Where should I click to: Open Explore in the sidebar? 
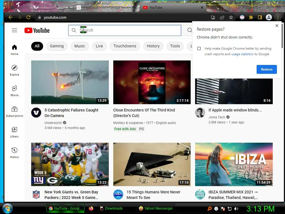(14, 70)
